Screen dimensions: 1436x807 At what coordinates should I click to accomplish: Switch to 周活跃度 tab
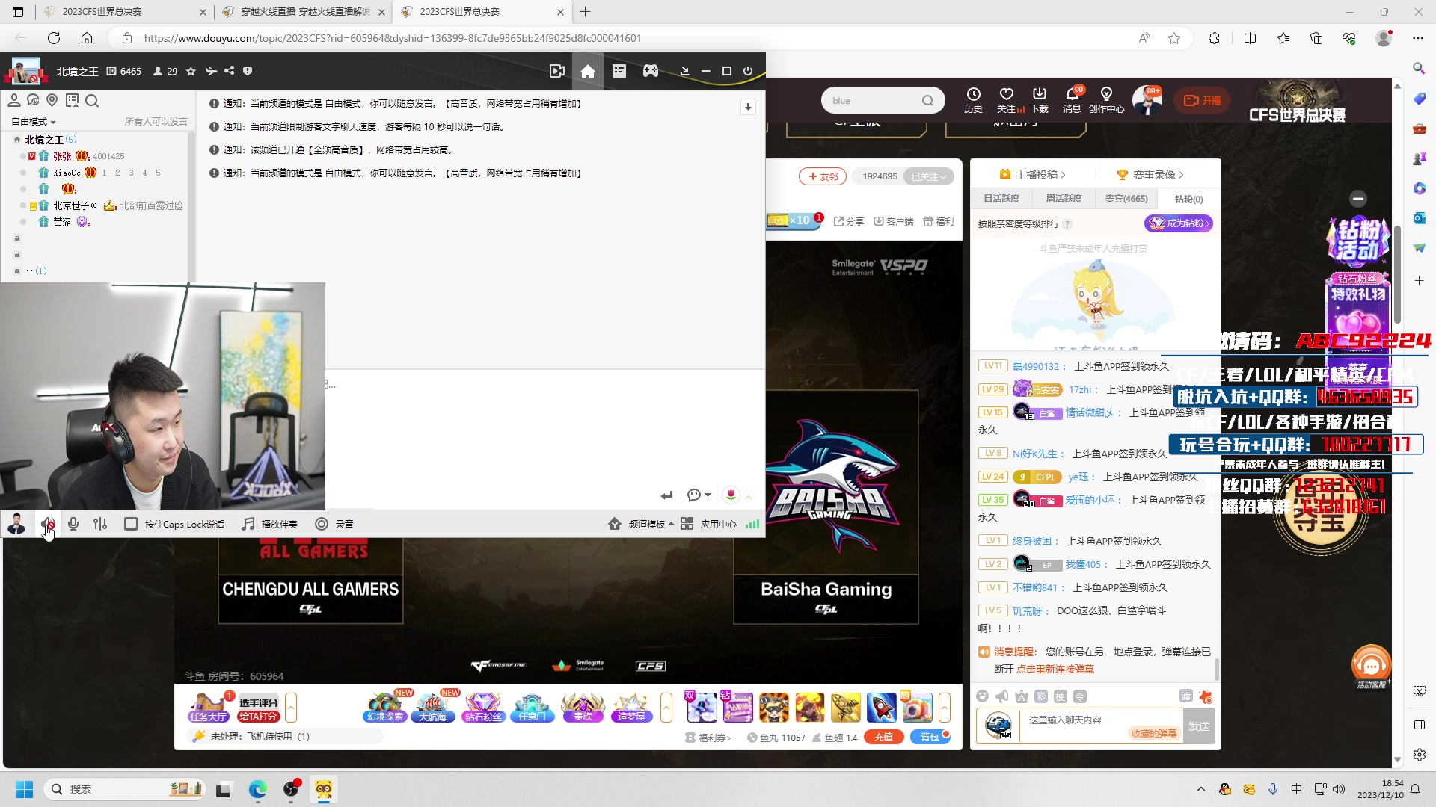(x=1064, y=199)
